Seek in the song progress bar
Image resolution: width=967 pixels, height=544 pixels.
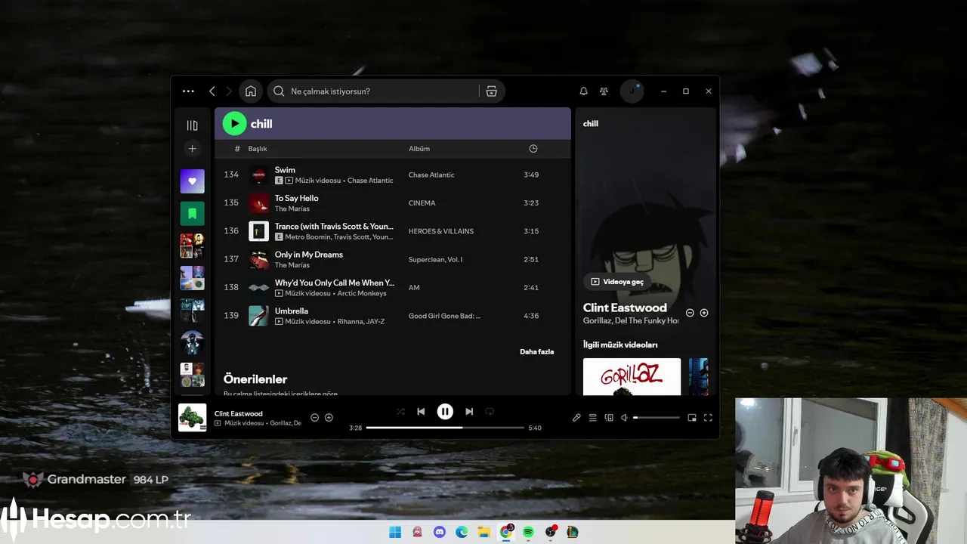coord(445,428)
